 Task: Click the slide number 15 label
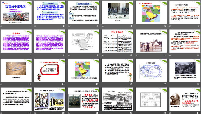97,84
